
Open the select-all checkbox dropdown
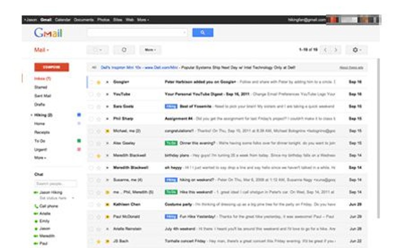pyautogui.click(x=98, y=50)
